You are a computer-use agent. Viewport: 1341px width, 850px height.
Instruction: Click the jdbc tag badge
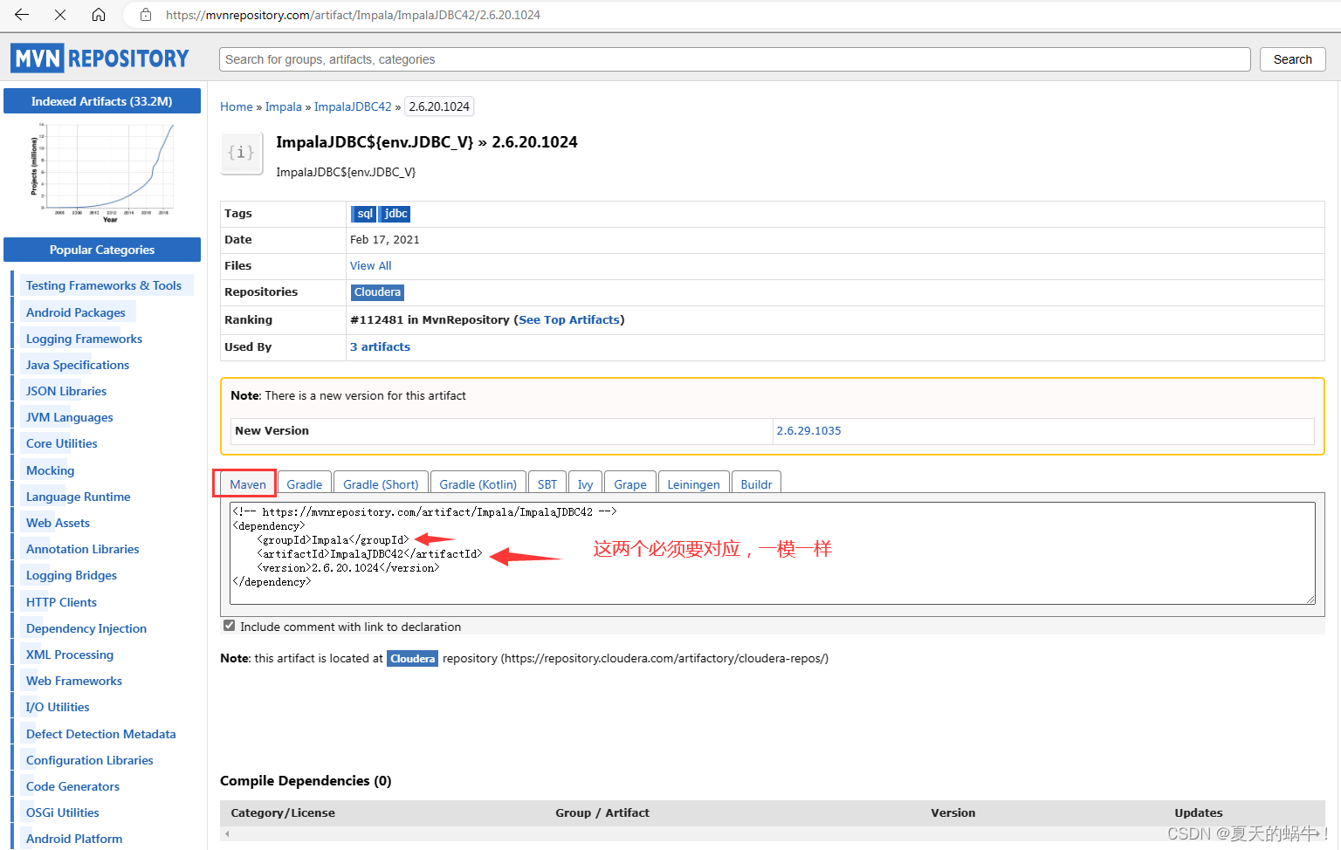[x=395, y=214]
